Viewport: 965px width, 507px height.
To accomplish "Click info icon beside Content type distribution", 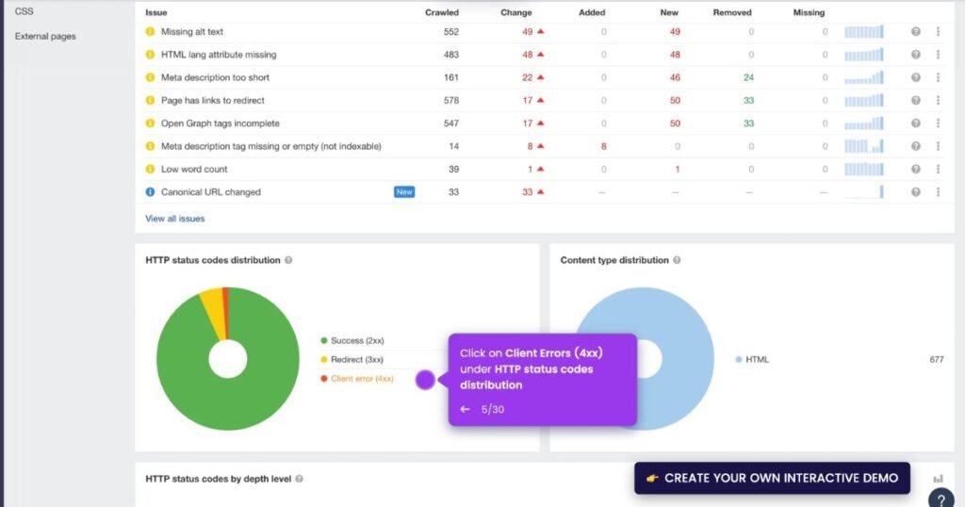I will coord(677,260).
